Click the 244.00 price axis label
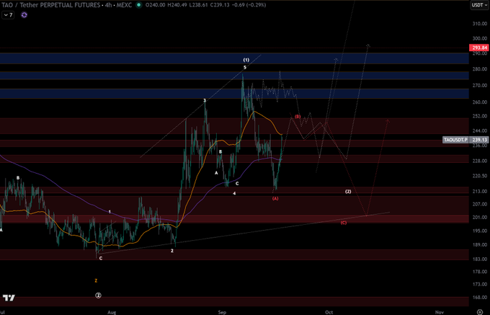 [480, 130]
